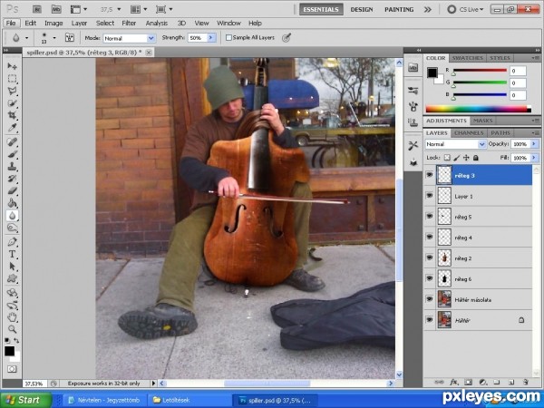This screenshot has height=408, width=544.
Task: Select the Paint Bucket tool
Action: [12, 202]
